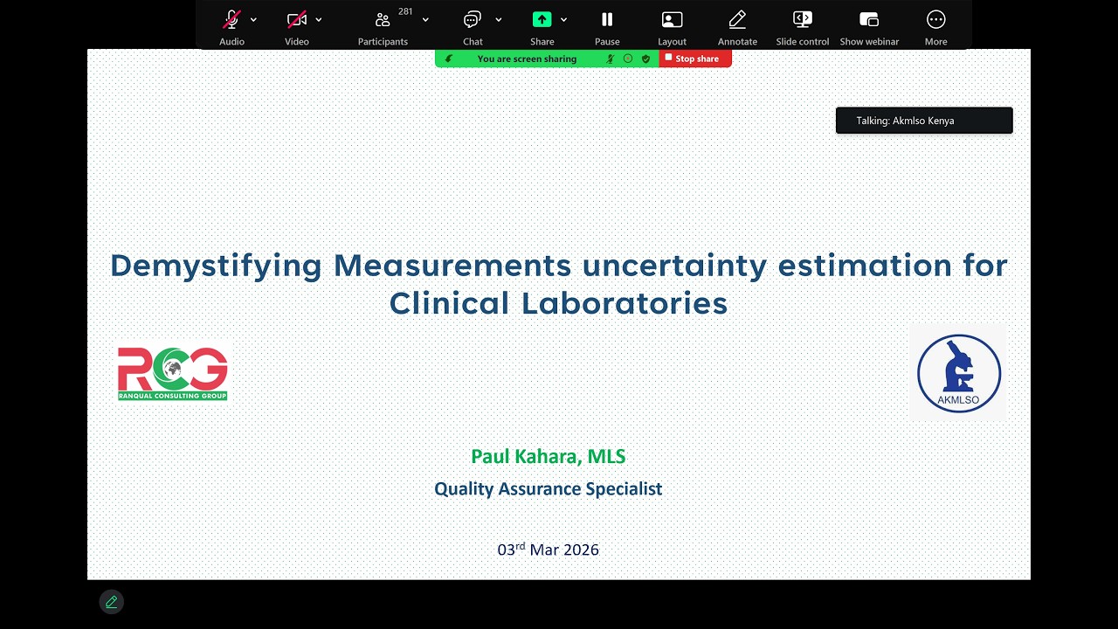Open video options chevron next to Video
Screen dimensions: 1118x629
pos(319,19)
